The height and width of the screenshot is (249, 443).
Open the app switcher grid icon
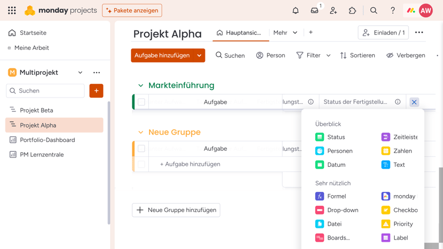(x=12, y=11)
